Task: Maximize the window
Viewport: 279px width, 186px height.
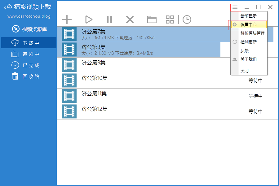Action: 259,7
